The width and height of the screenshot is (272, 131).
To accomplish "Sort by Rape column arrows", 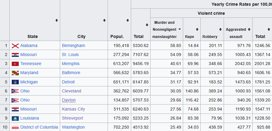I will click(197, 29).
